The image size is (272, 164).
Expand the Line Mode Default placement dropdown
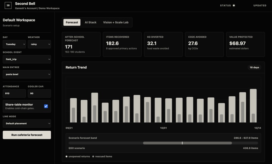pyautogui.click(x=27, y=124)
